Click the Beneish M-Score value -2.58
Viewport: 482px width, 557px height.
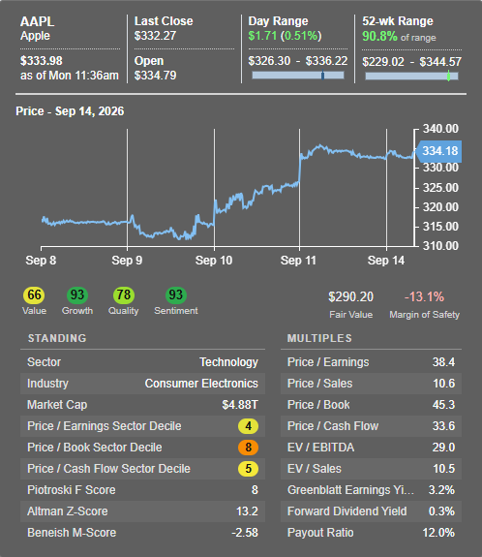point(245,533)
